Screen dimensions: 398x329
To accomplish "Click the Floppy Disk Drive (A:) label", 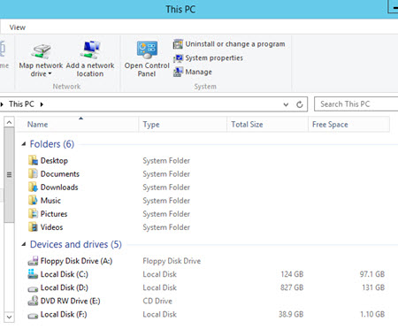I will [x=76, y=261].
